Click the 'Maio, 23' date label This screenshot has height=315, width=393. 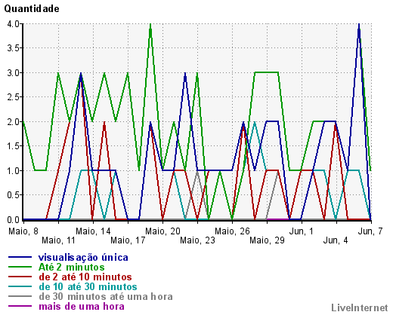pos(197,240)
